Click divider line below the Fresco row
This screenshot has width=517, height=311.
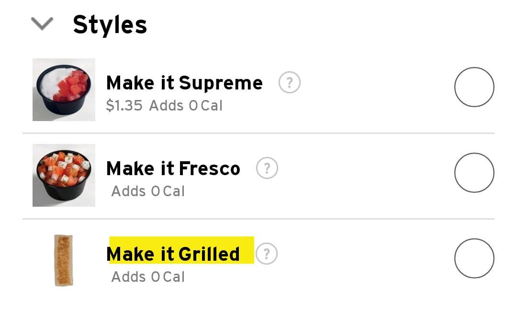[x=258, y=219]
